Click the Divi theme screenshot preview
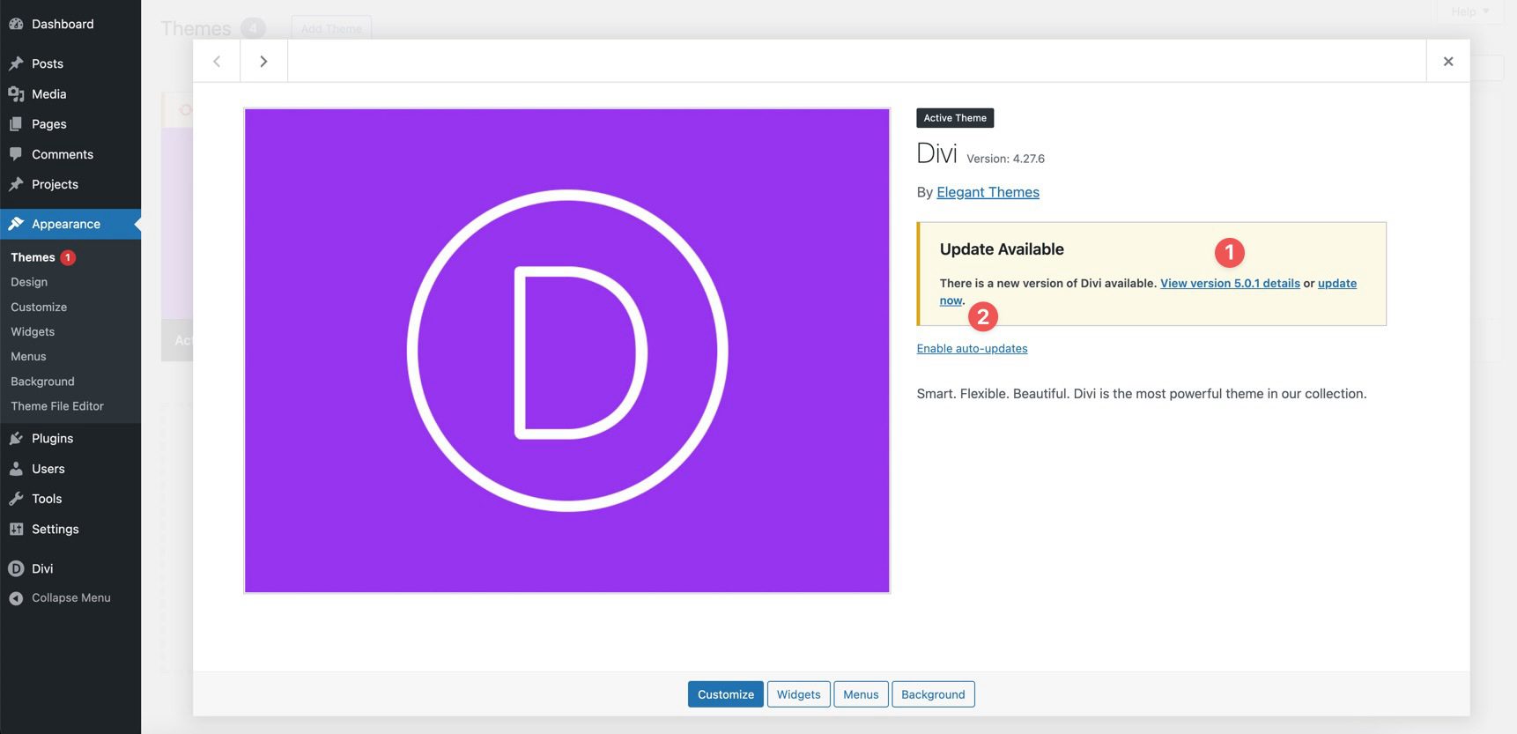 [x=567, y=351]
